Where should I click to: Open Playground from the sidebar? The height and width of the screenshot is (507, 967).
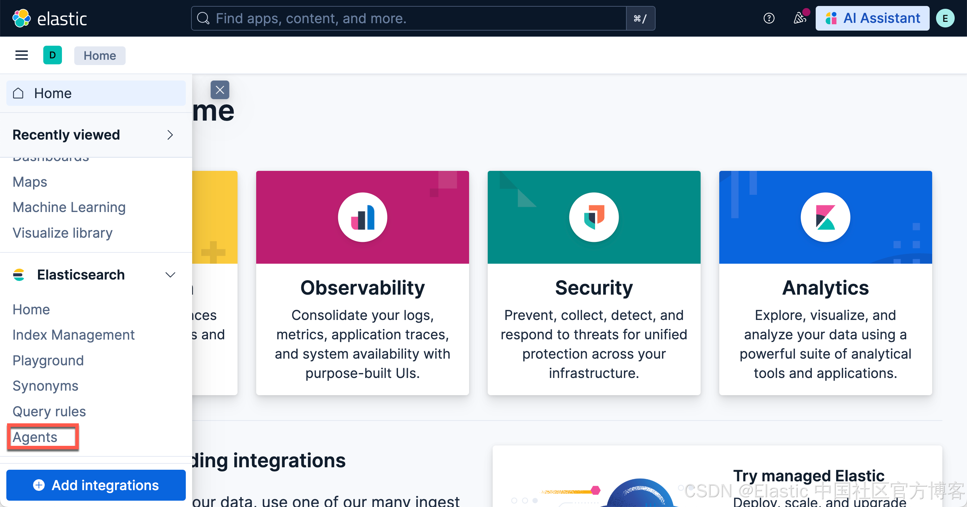click(x=48, y=360)
